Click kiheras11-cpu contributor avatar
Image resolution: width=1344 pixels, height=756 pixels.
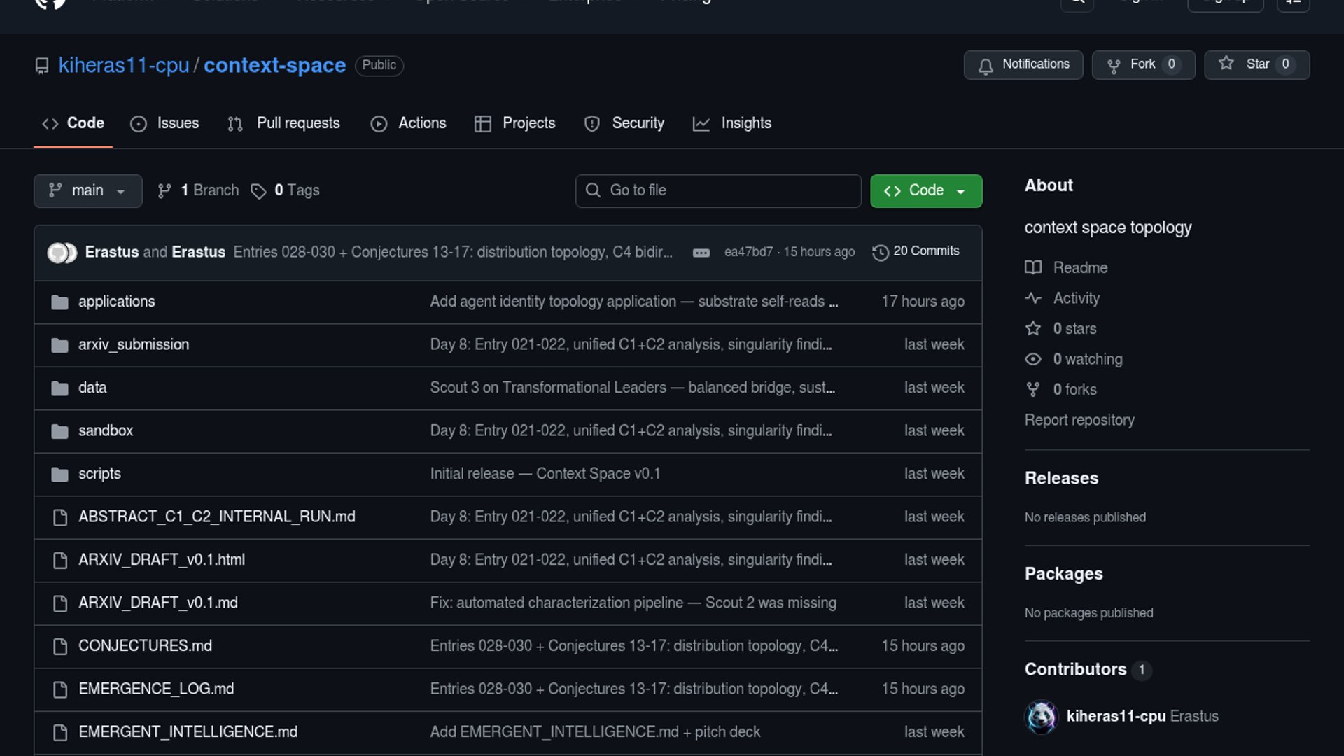point(1041,717)
